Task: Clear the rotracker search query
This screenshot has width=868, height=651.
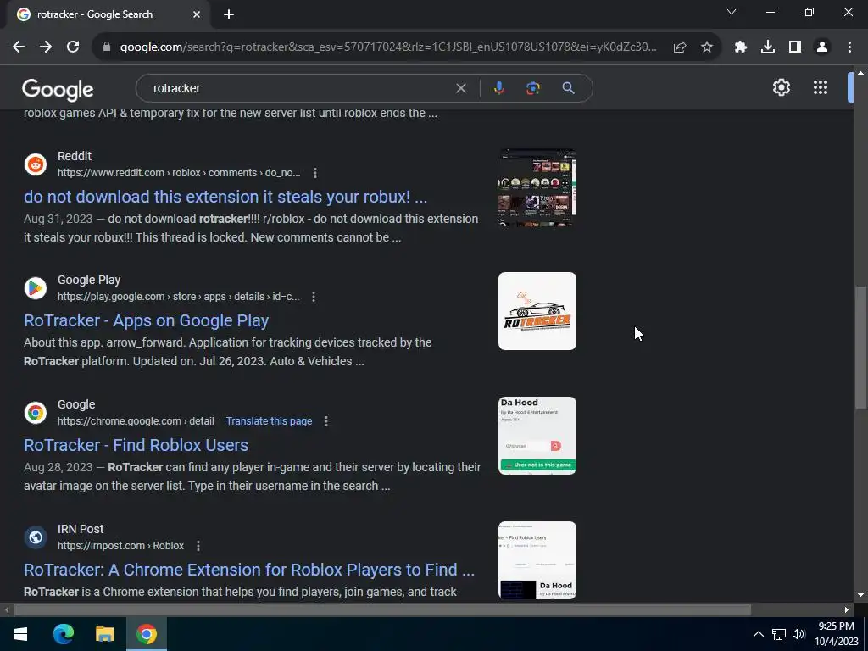Action: point(460,88)
